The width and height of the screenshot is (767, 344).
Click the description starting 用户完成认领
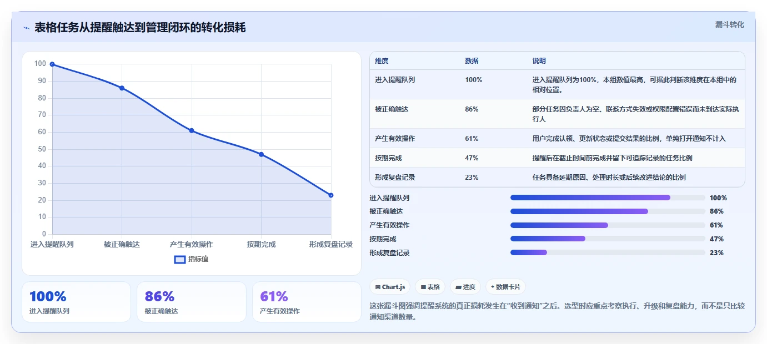[x=629, y=139]
